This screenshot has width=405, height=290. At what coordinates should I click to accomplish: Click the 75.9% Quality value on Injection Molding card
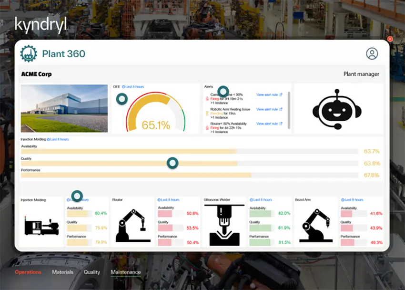(x=101, y=228)
